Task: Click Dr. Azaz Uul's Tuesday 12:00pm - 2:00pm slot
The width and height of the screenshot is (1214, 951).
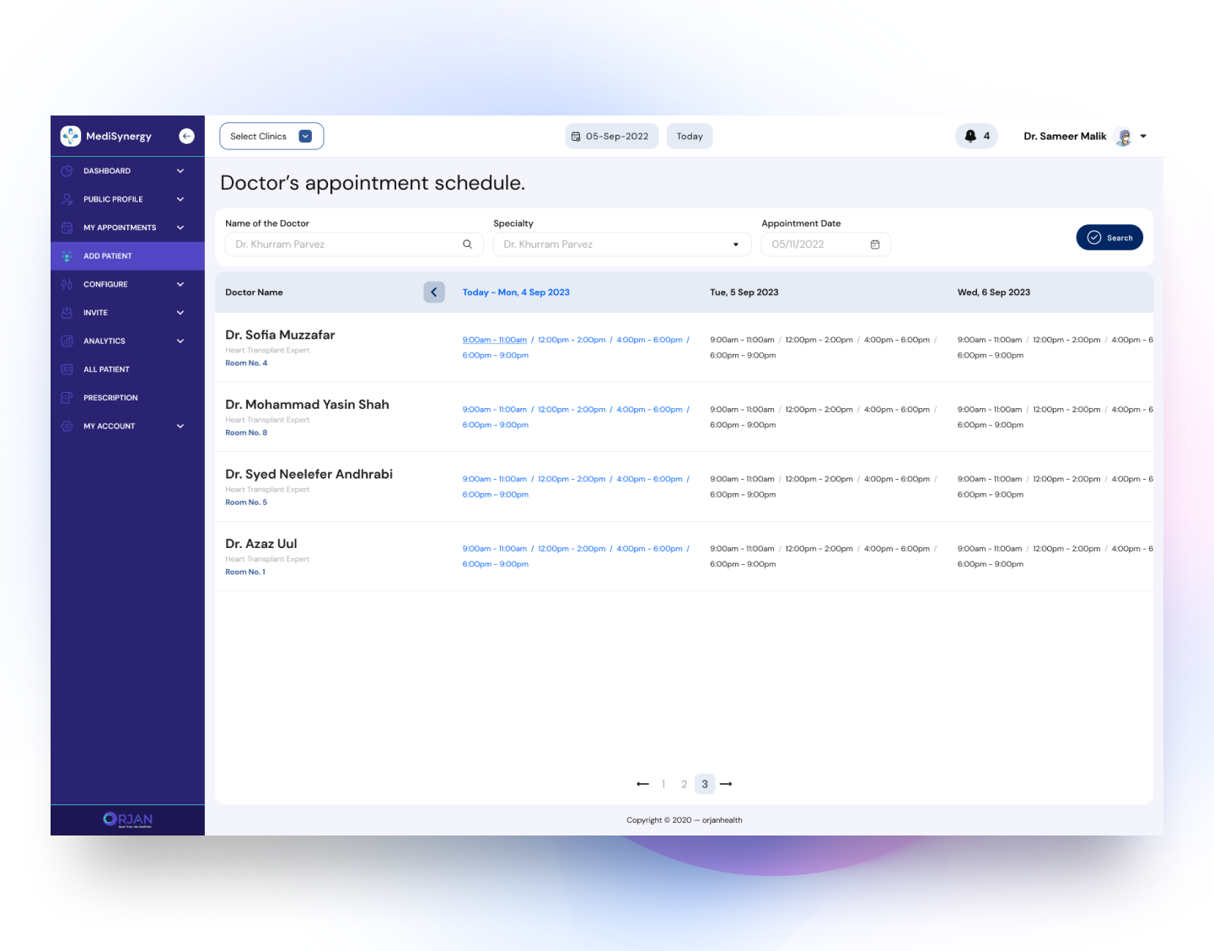Action: pos(819,549)
